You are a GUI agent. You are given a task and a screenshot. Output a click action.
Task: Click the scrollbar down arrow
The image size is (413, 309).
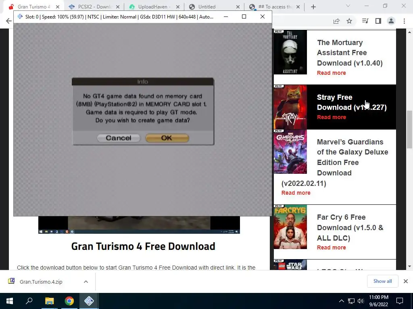point(409,266)
